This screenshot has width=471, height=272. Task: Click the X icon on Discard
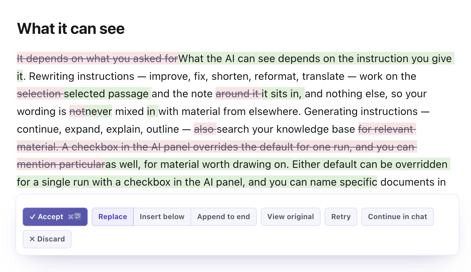coord(32,239)
